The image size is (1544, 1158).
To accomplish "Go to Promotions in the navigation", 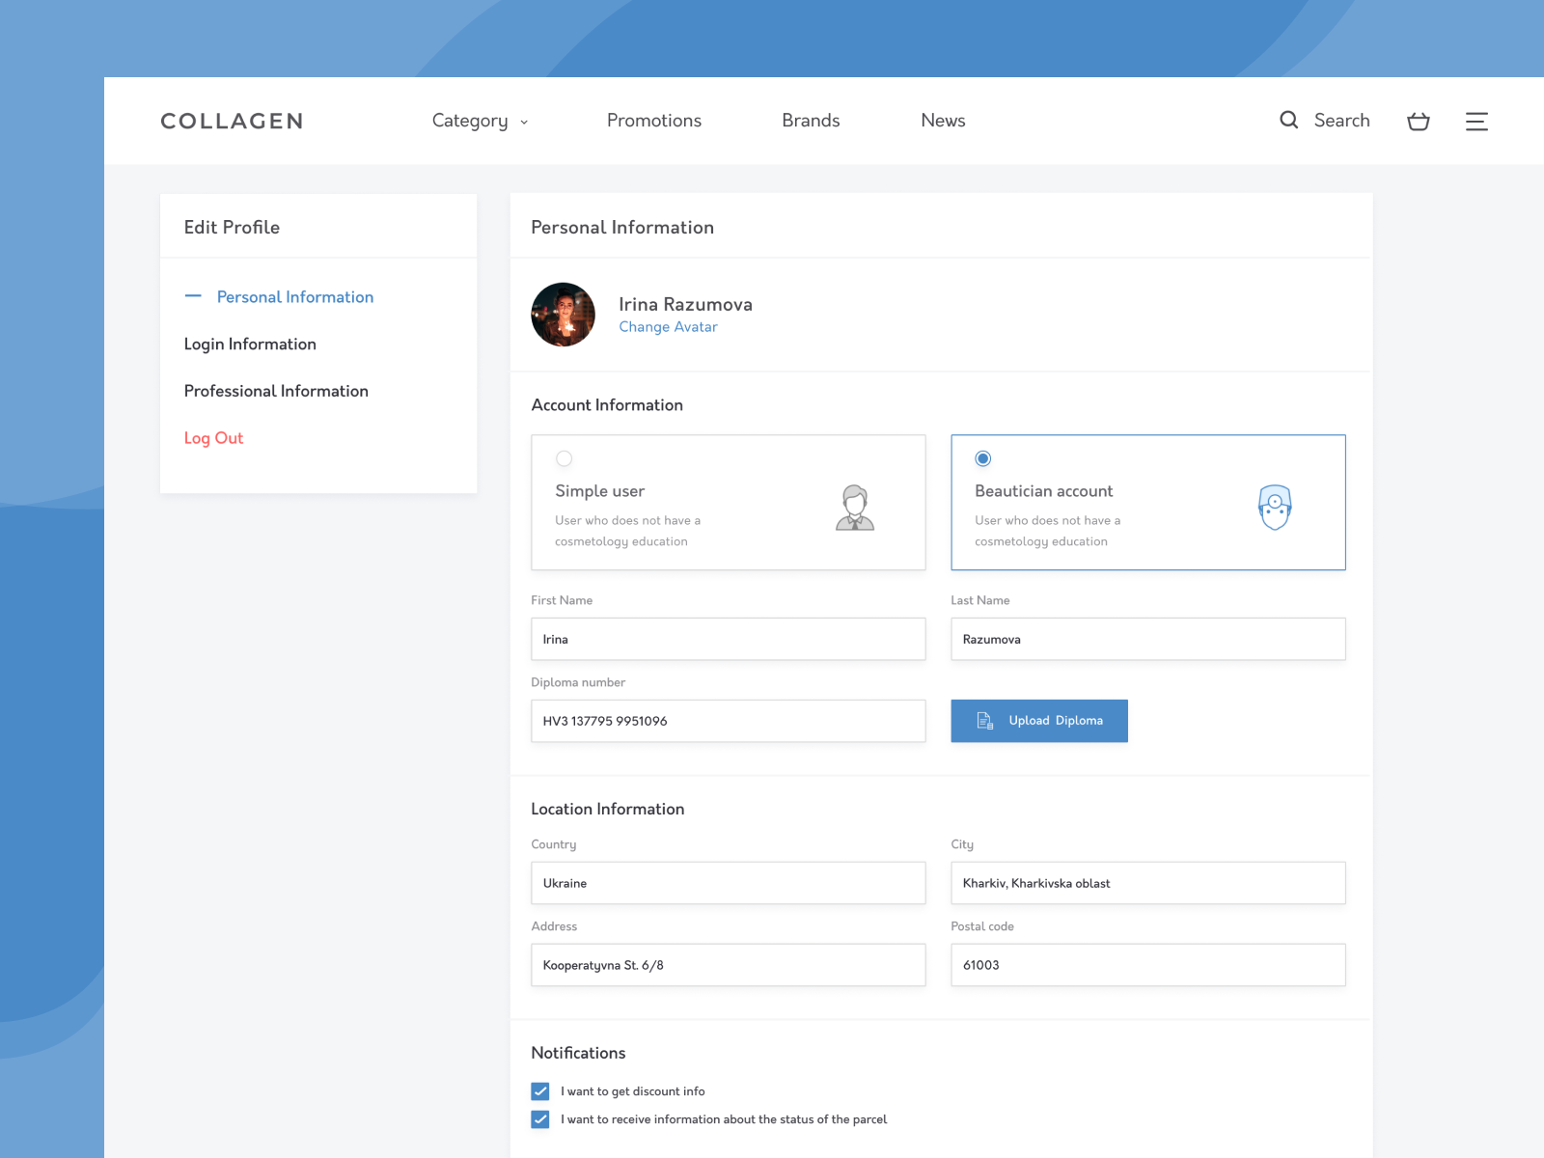I will (653, 121).
